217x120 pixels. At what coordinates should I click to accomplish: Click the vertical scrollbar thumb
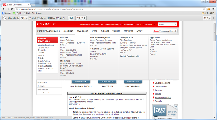tap(214, 32)
